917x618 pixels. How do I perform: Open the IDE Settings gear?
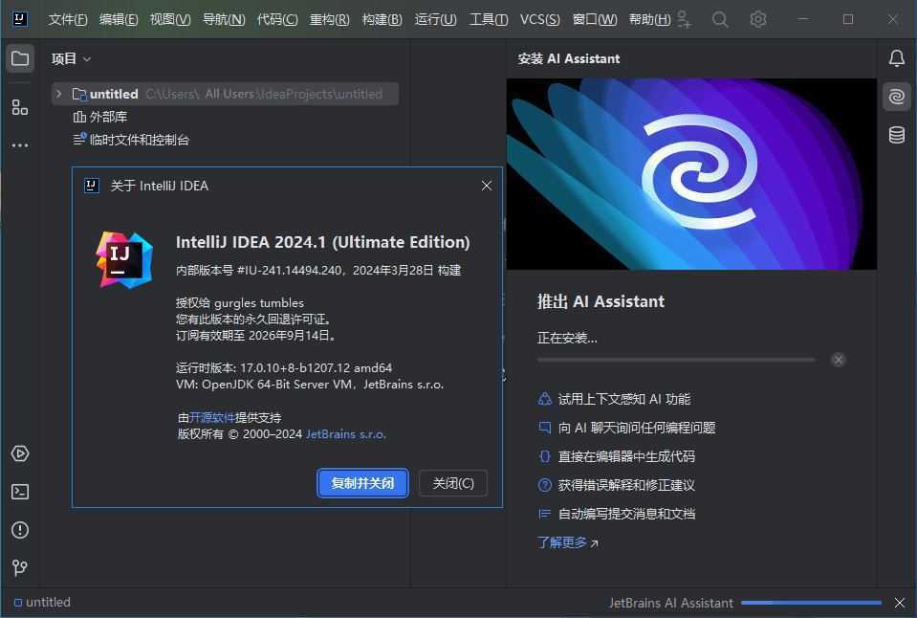point(758,18)
